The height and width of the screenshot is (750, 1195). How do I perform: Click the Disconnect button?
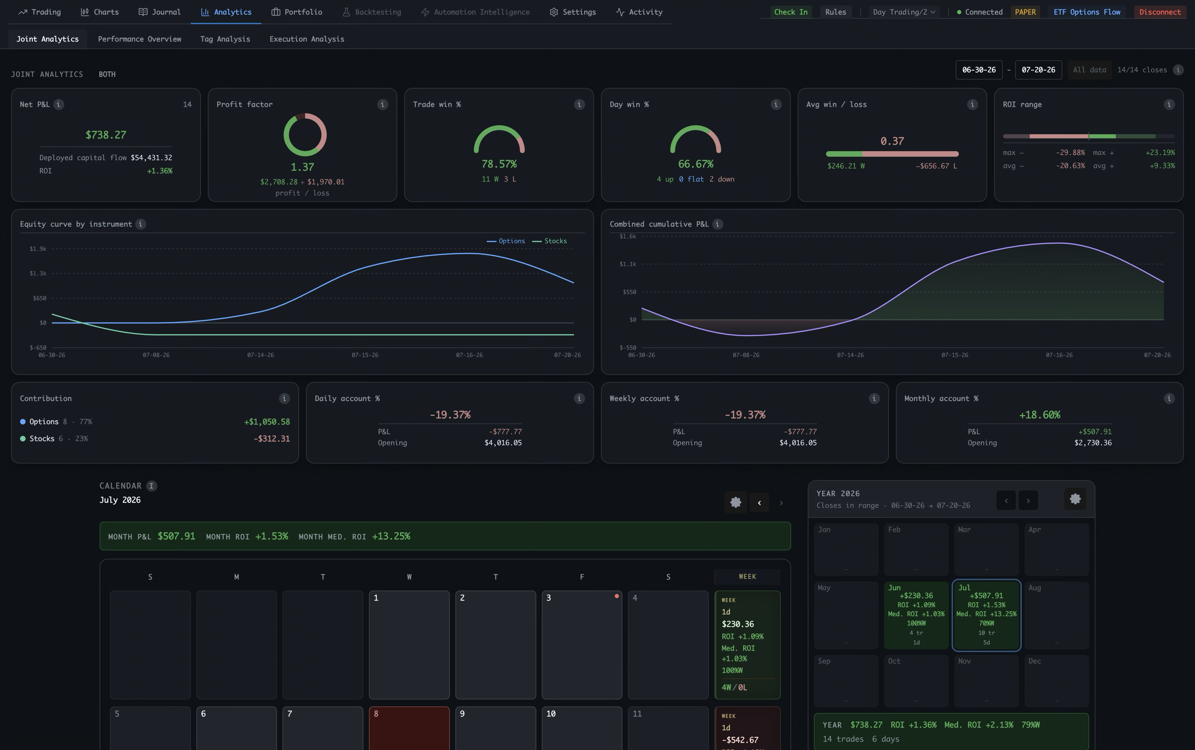coord(1160,12)
